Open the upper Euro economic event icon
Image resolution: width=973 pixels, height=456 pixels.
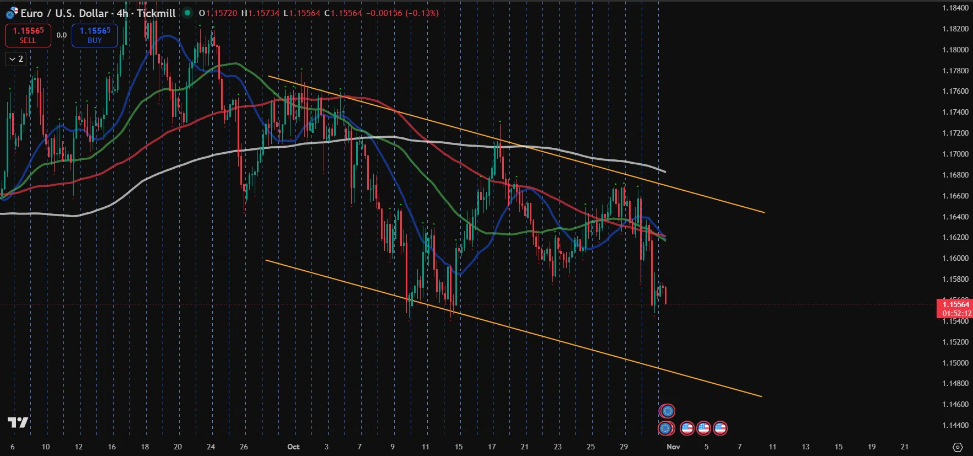667,411
